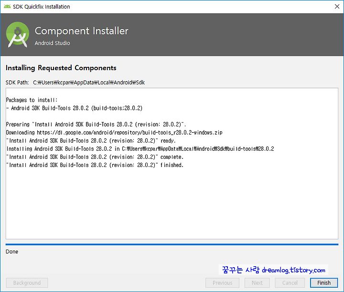The width and height of the screenshot is (344, 292).
Task: Click the 'SDK Quickfix Installation' window title
Action: [41, 7]
